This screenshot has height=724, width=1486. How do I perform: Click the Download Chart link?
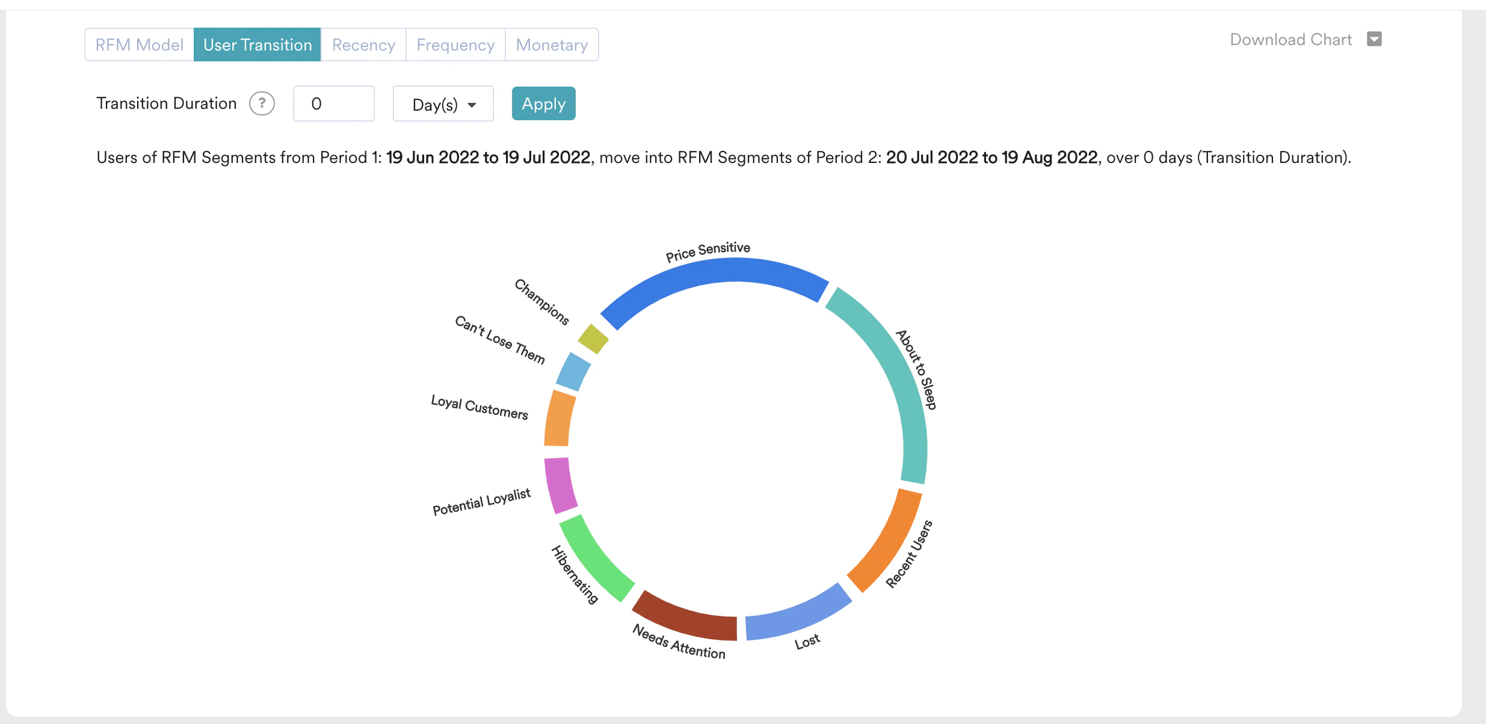[x=1291, y=38]
